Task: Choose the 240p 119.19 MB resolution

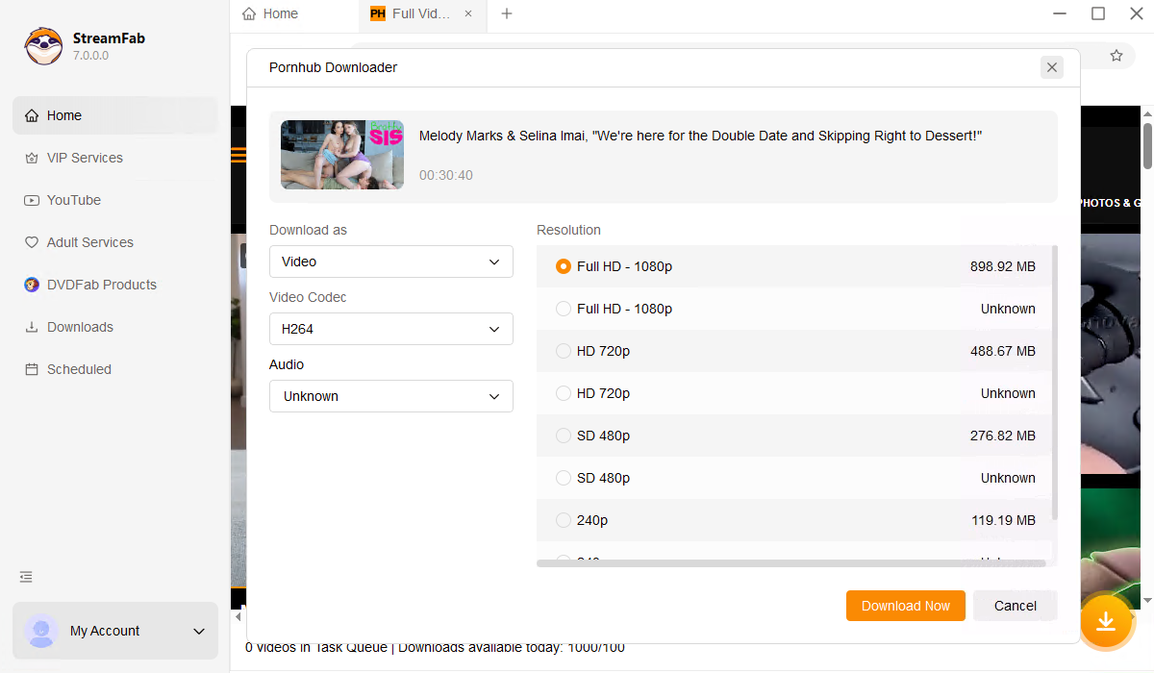Action: click(564, 520)
